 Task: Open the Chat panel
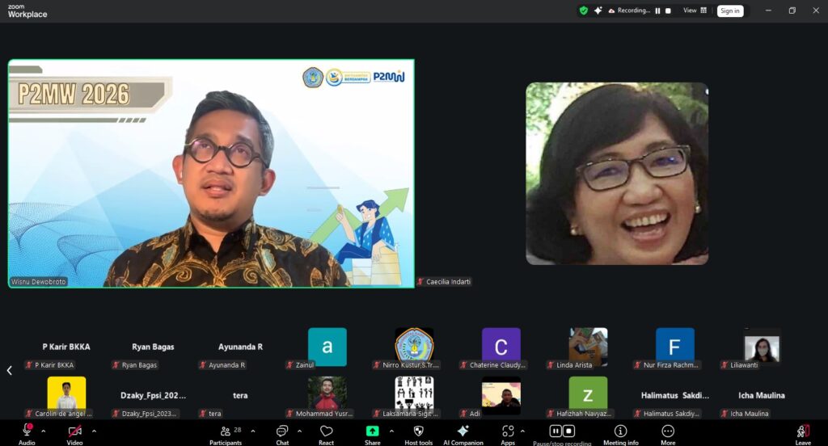point(282,432)
